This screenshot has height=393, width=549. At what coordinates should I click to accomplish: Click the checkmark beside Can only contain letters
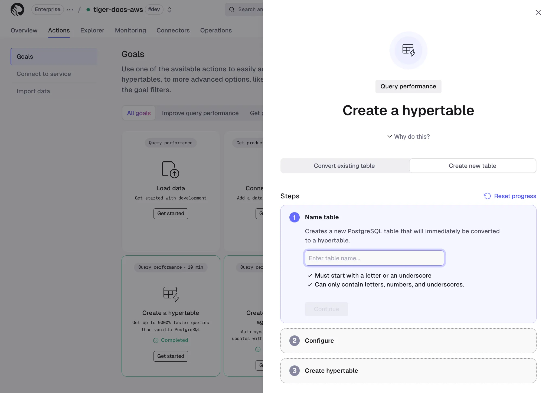coord(310,284)
